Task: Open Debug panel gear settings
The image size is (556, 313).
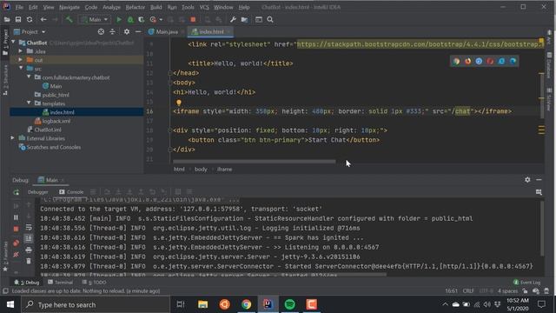Action: click(x=527, y=180)
